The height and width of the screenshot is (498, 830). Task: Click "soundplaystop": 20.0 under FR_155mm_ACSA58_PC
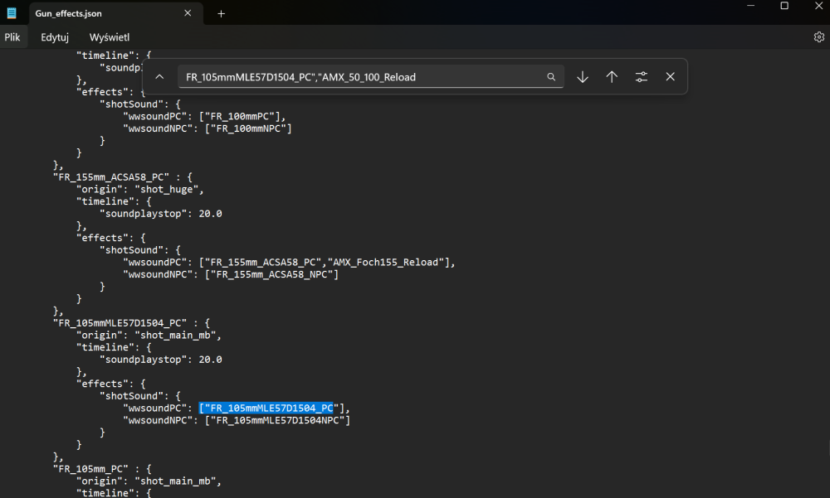point(161,214)
